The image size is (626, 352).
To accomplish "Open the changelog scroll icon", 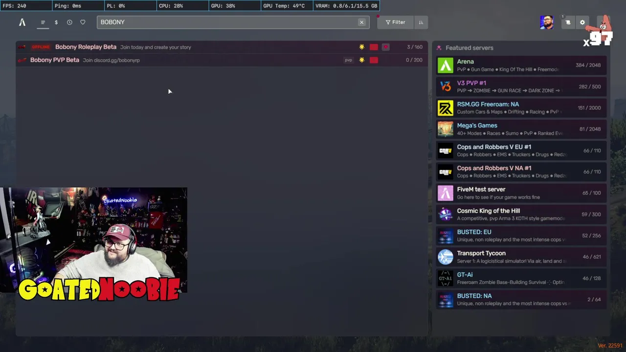I will 568,22.
